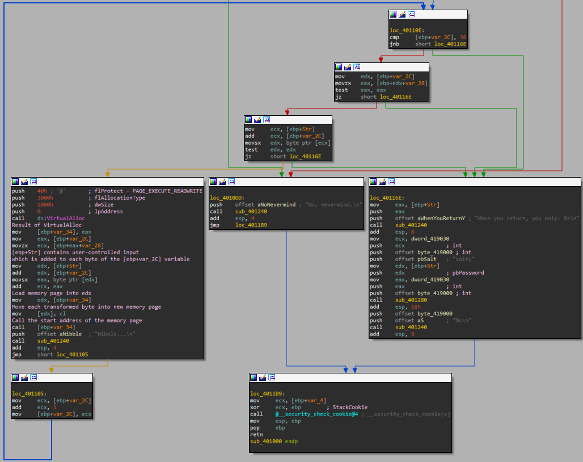Click the edit pencil icon on the loc_401105 block

click(x=25, y=377)
